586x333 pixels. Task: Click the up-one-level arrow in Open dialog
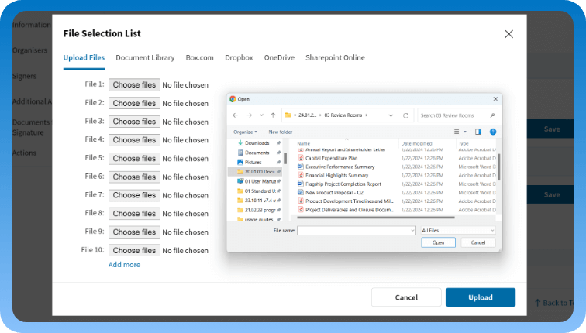[x=272, y=115]
